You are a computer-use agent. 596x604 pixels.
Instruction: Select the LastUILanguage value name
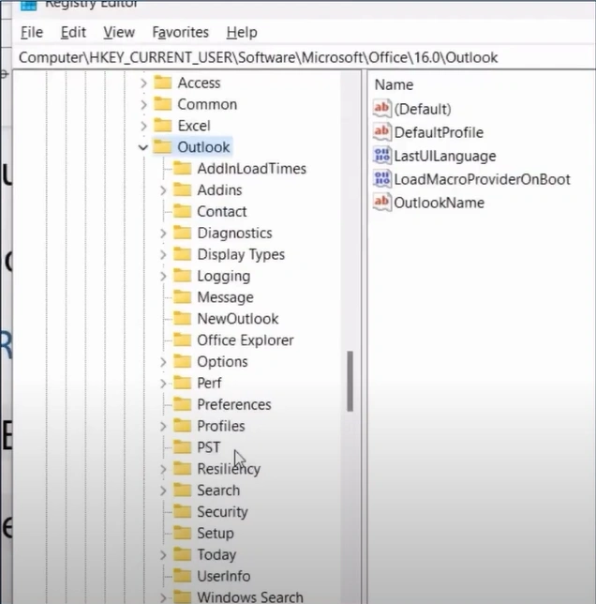point(445,156)
